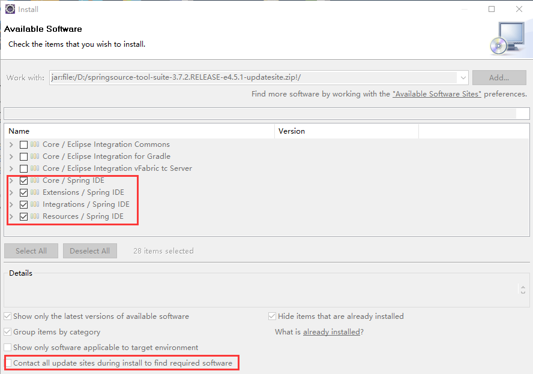Screen dimensions: 533x374
Task: Check Core / Eclipse Integration for Gradle checkbox
Action: pyautogui.click(x=23, y=156)
